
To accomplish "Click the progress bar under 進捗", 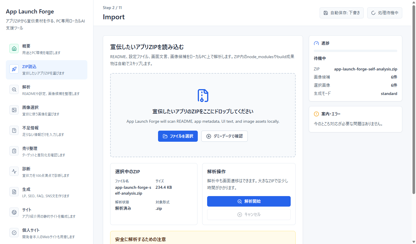I will pyautogui.click(x=356, y=51).
